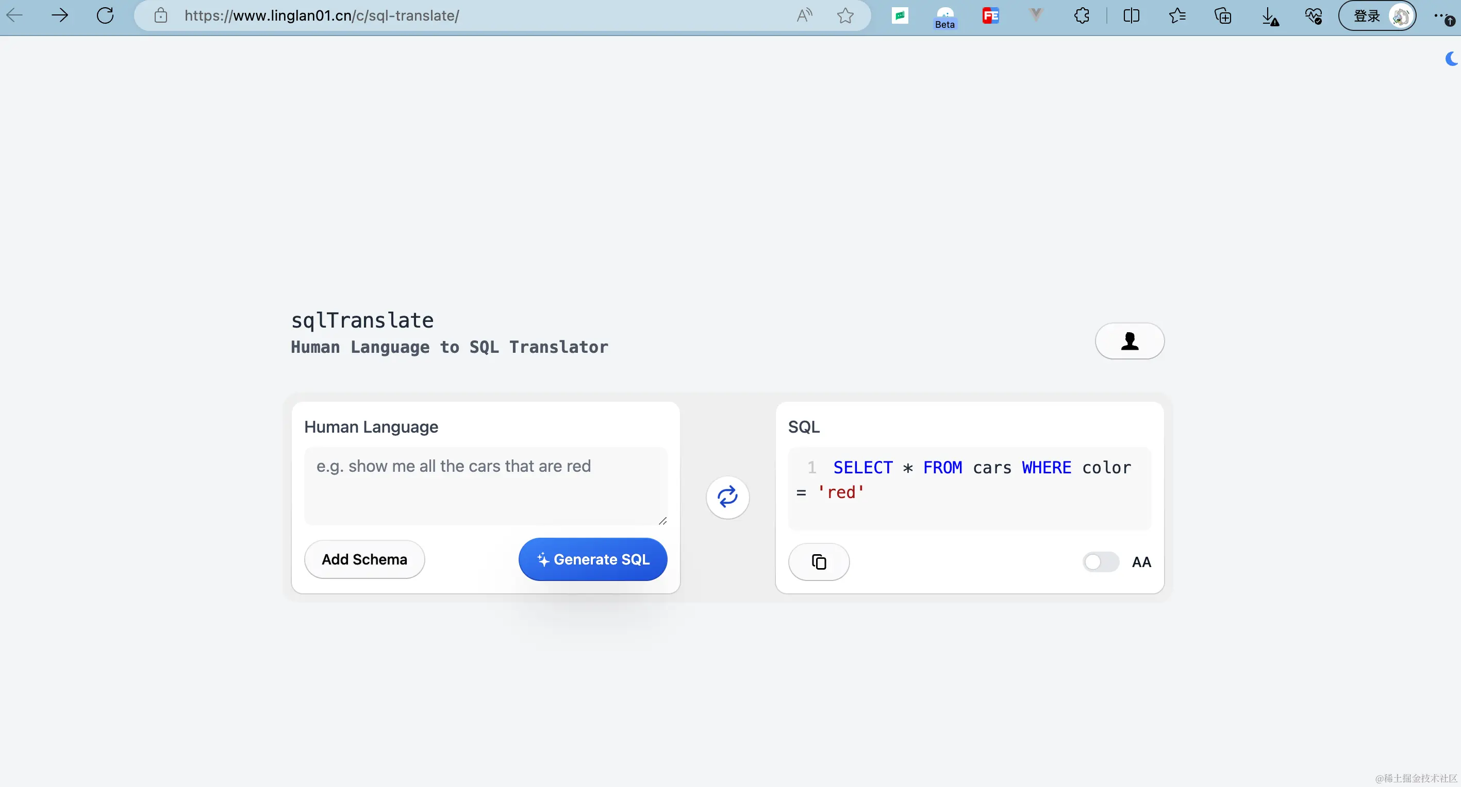
Task: Click the Add Schema button
Action: 364,559
